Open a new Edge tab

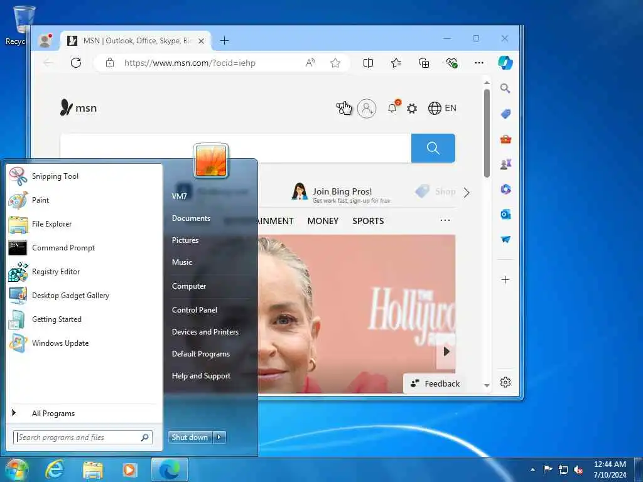[x=224, y=41]
